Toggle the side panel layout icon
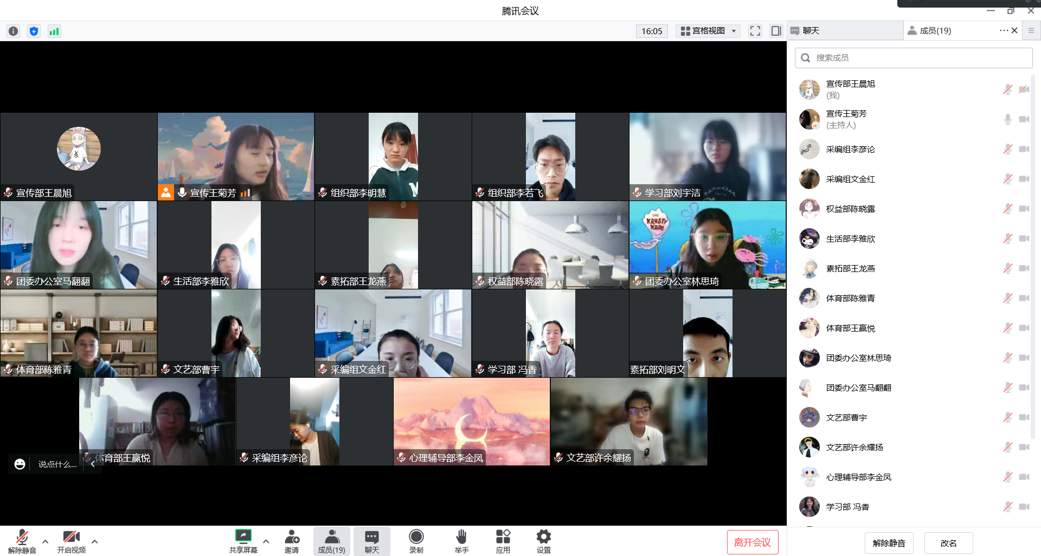The width and height of the screenshot is (1041, 556). pyautogui.click(x=776, y=31)
